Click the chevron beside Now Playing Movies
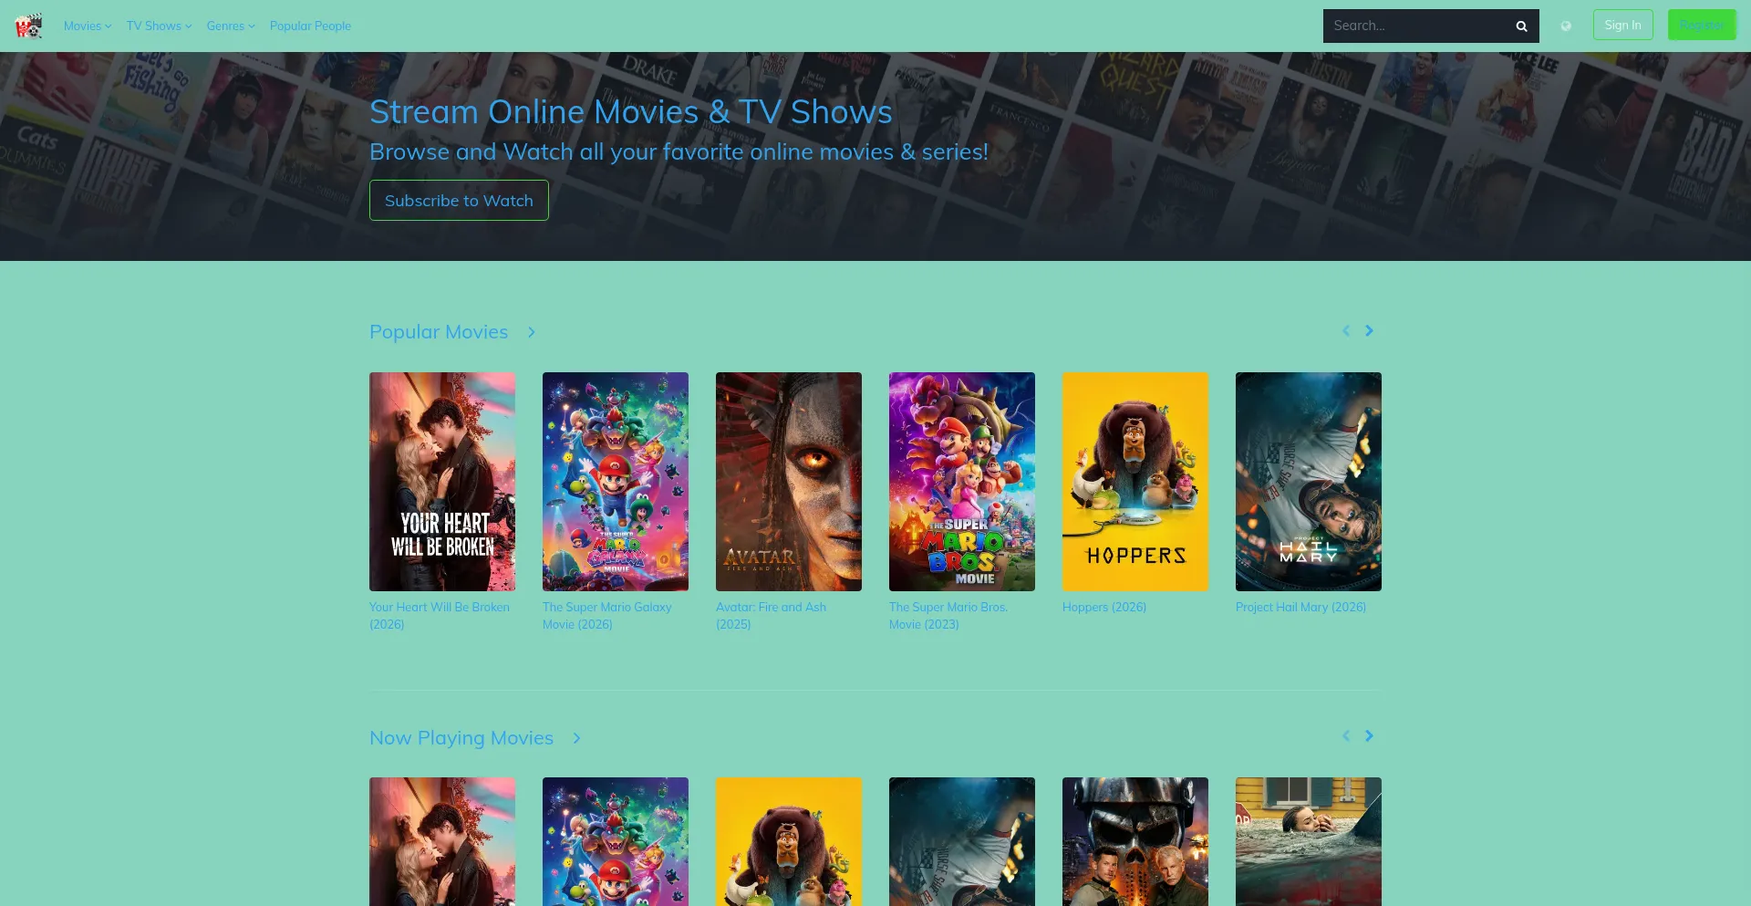Image resolution: width=1751 pixels, height=906 pixels. (576, 738)
